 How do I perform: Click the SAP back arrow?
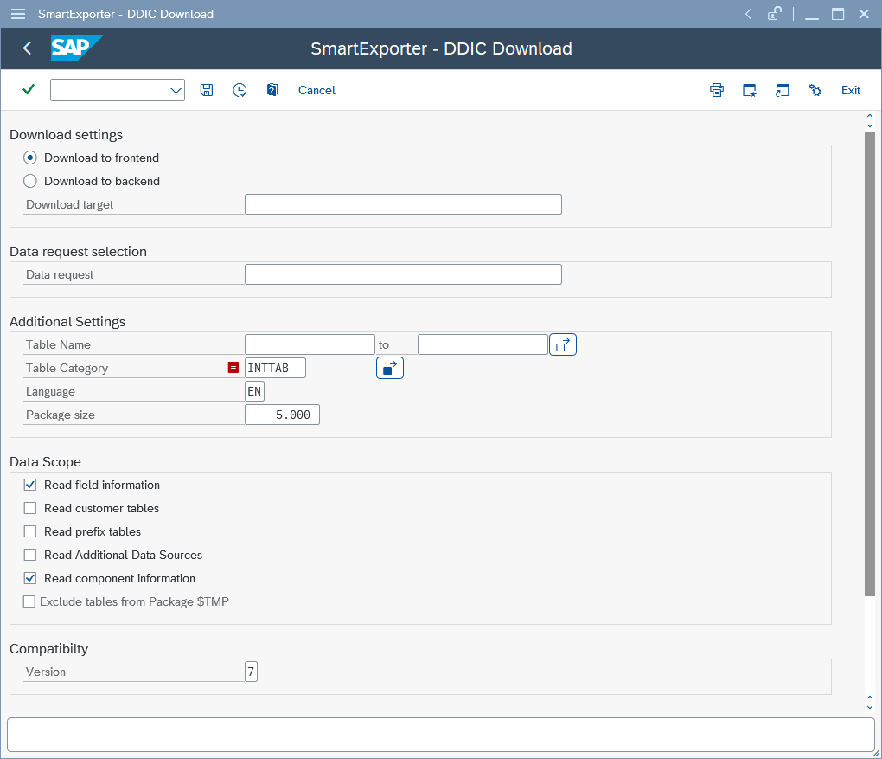click(x=27, y=48)
